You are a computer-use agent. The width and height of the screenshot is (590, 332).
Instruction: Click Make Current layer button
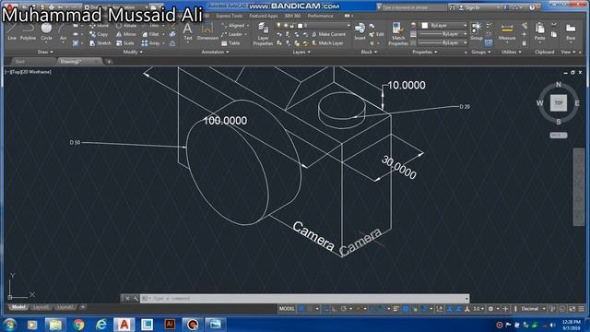pyautogui.click(x=328, y=34)
